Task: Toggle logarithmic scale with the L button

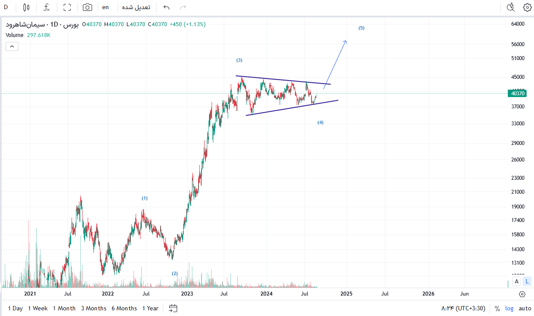Action: (527, 281)
